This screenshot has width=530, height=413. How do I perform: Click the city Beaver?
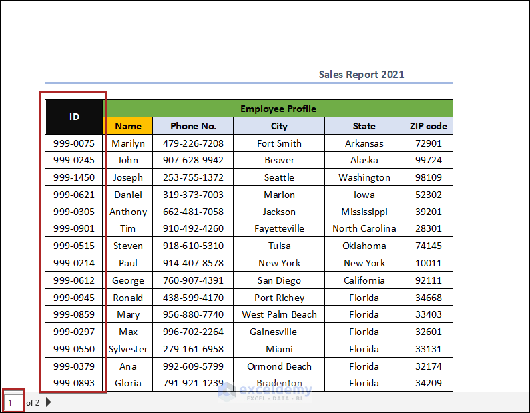click(279, 160)
